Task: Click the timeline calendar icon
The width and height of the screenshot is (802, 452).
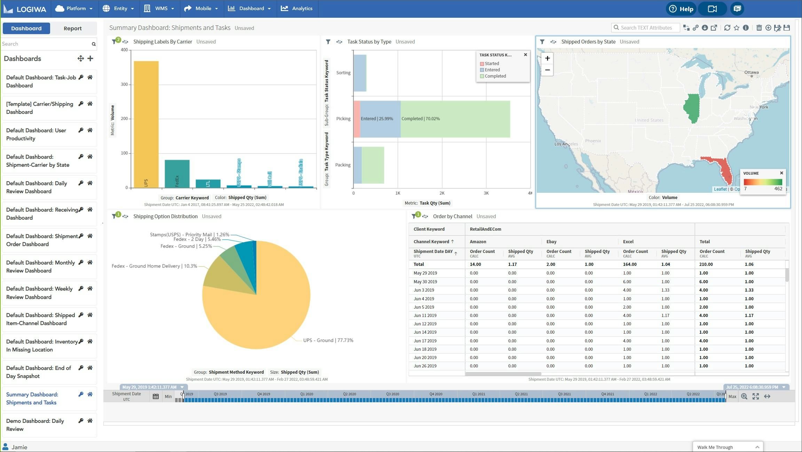Action: click(156, 396)
